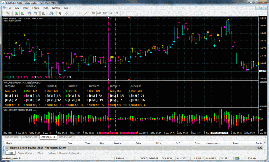The height and width of the screenshot is (162, 269).
Task: Click the GBPUSD label in chart corner
Action: click(x=9, y=77)
